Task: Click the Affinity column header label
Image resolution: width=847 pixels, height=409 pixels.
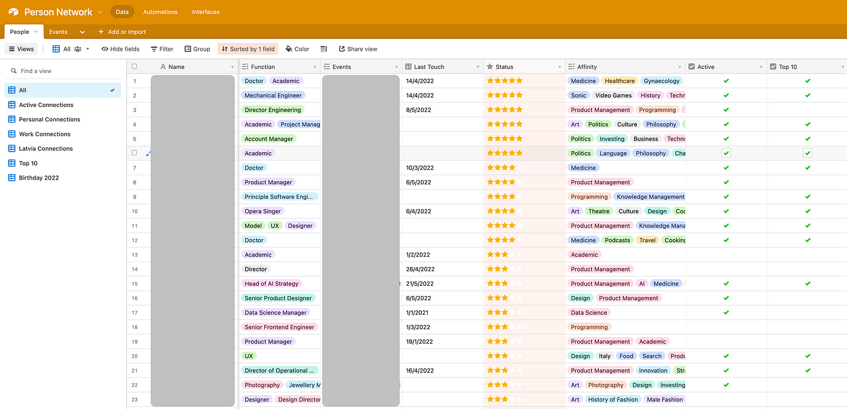Action: (x=587, y=67)
